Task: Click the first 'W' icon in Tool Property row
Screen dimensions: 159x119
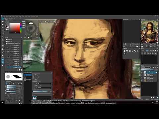Action: coord(7,83)
